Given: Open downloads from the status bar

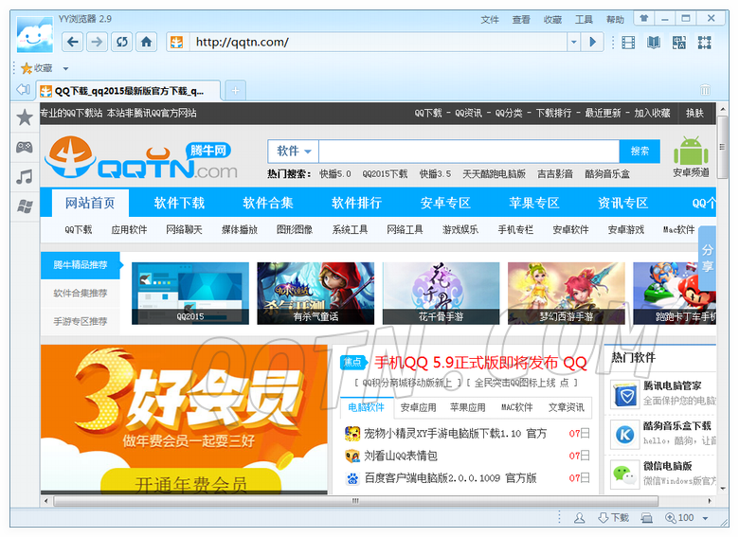Looking at the screenshot, I should click(x=613, y=518).
